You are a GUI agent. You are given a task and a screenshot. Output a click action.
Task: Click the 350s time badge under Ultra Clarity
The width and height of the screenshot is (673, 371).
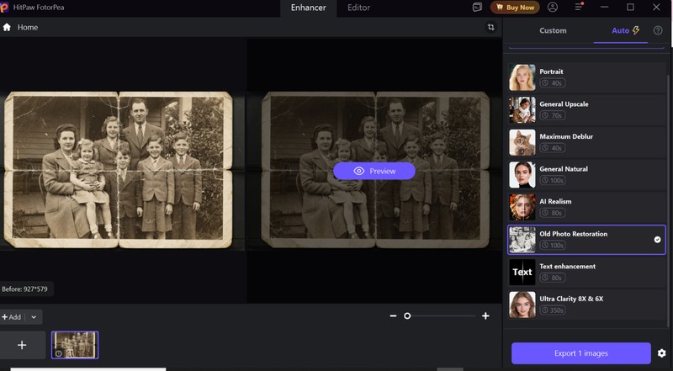click(x=553, y=310)
